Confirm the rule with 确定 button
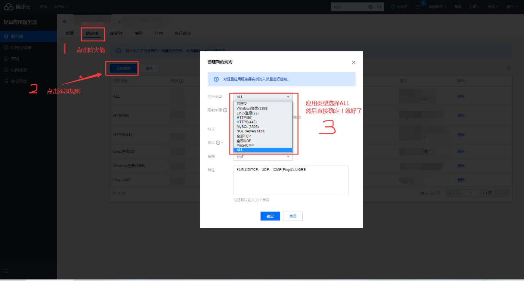The image size is (524, 281). point(270,216)
